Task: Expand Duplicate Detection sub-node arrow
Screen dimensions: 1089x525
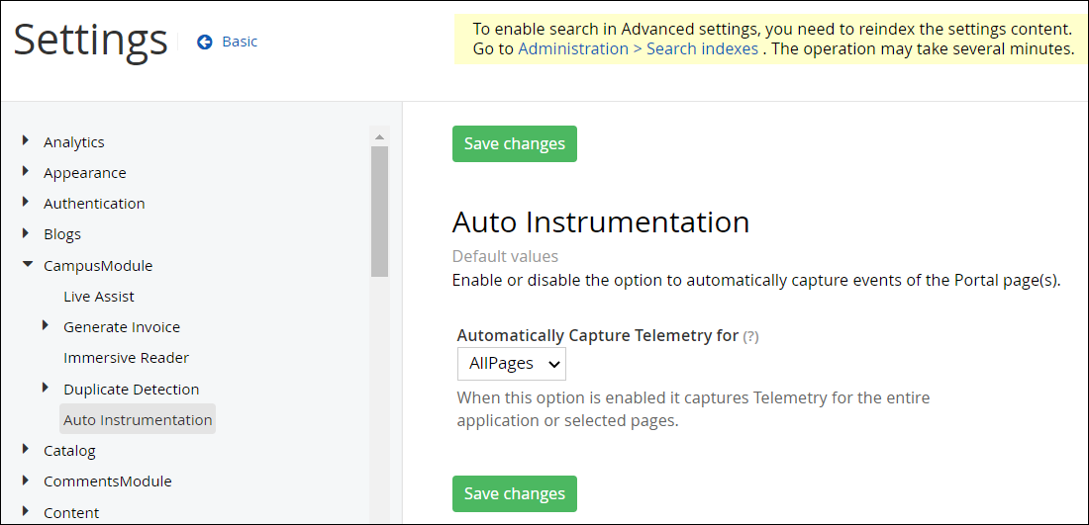Action: click(x=46, y=388)
